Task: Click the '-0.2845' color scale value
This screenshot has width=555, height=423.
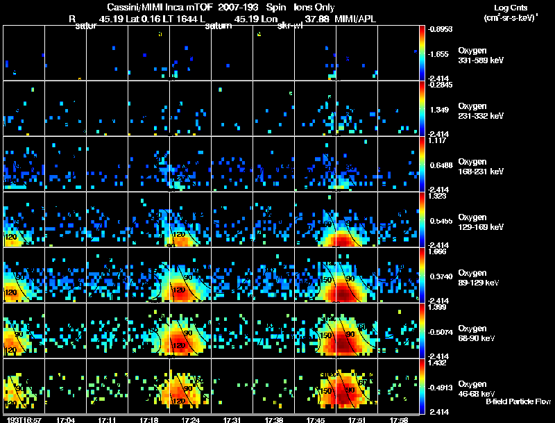Action: (x=440, y=85)
